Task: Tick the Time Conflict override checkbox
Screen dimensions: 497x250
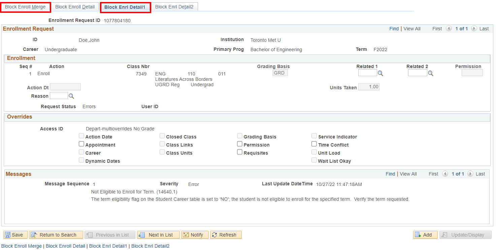Action: [314, 144]
